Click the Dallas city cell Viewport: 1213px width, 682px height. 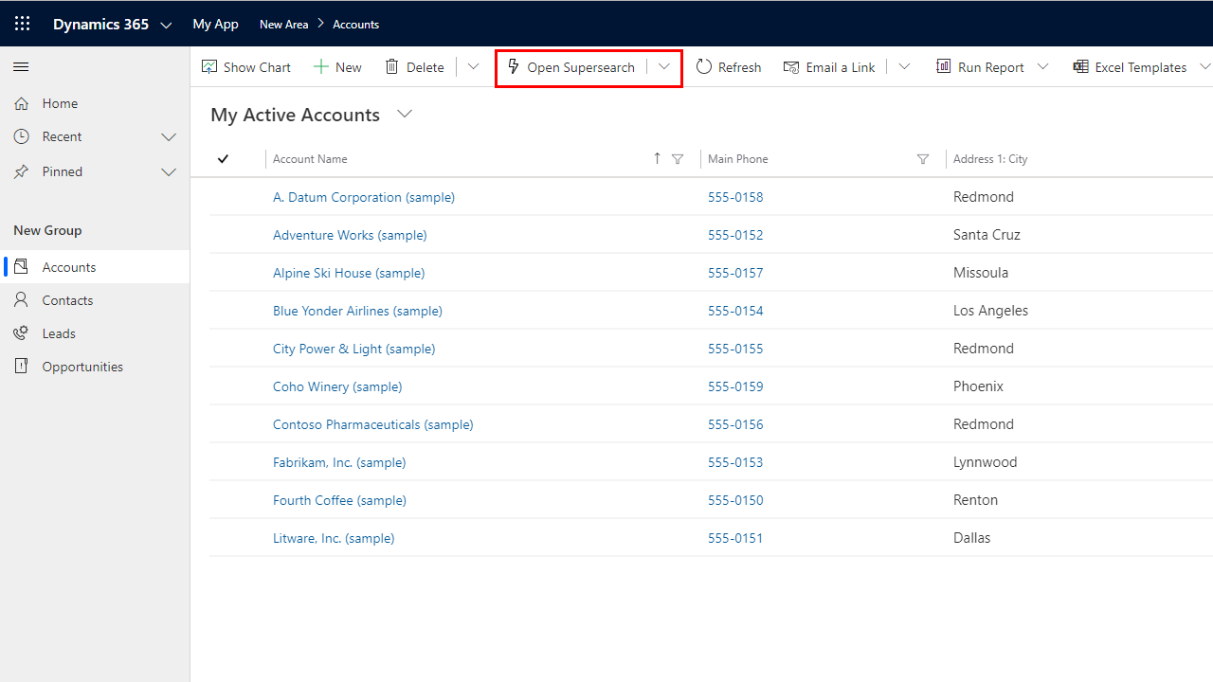click(x=971, y=538)
